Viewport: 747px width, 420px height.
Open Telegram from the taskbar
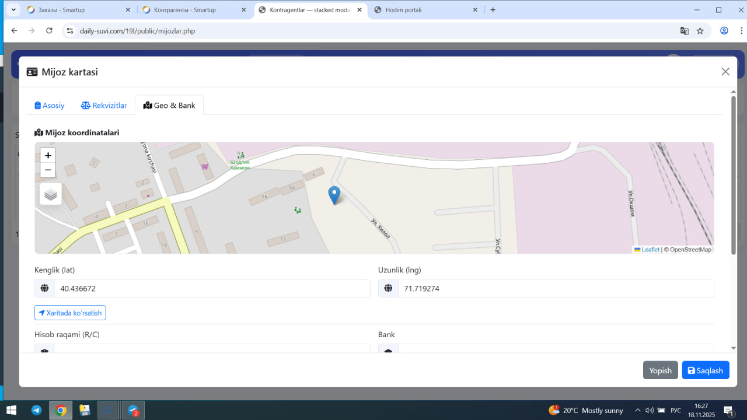(36, 410)
